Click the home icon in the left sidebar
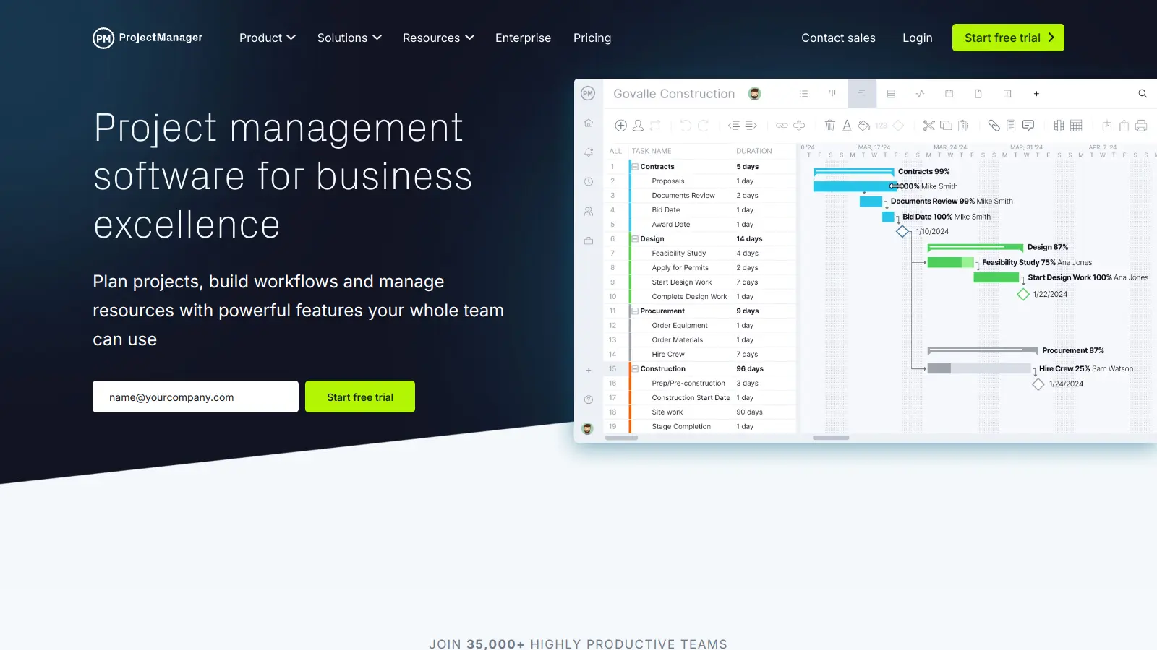 point(587,123)
